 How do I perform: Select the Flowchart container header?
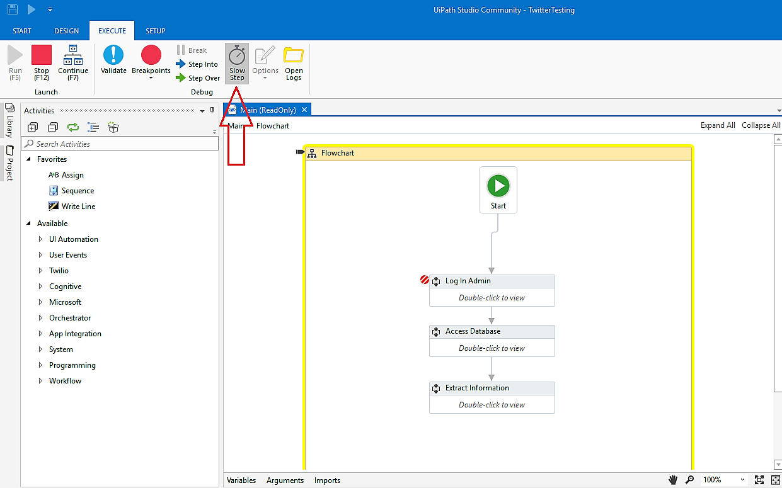click(x=498, y=153)
